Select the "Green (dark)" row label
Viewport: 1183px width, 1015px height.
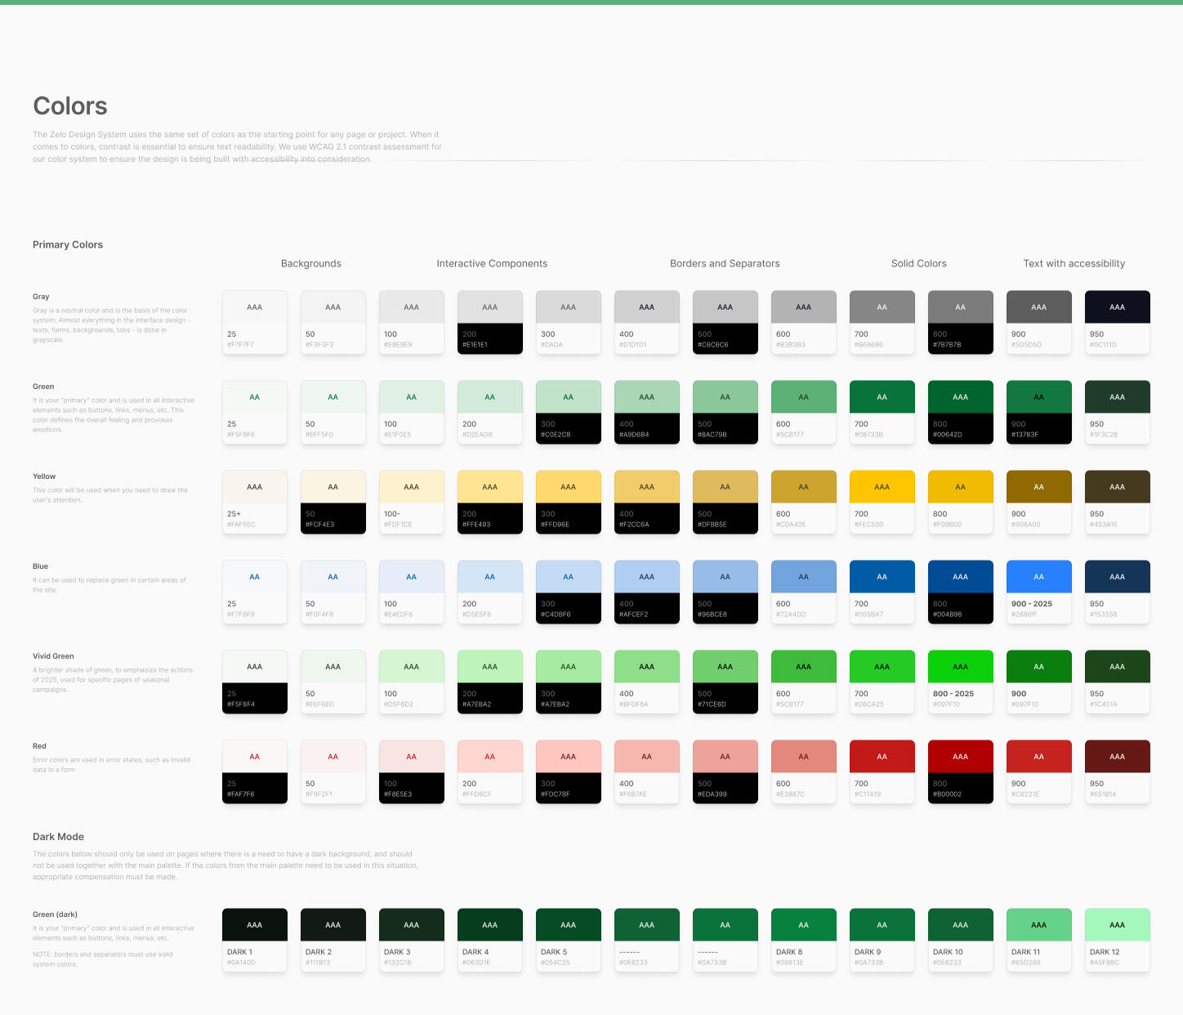tap(55, 914)
